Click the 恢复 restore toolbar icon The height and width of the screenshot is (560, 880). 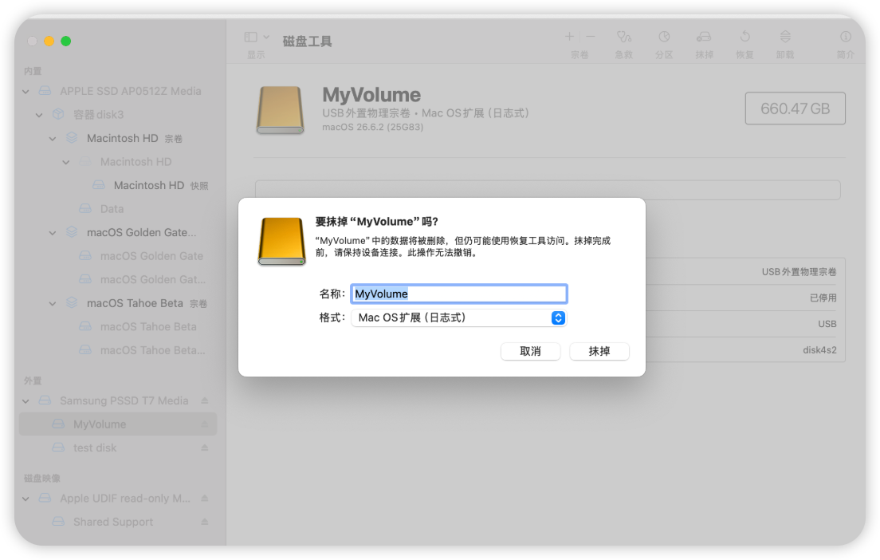[x=744, y=37]
